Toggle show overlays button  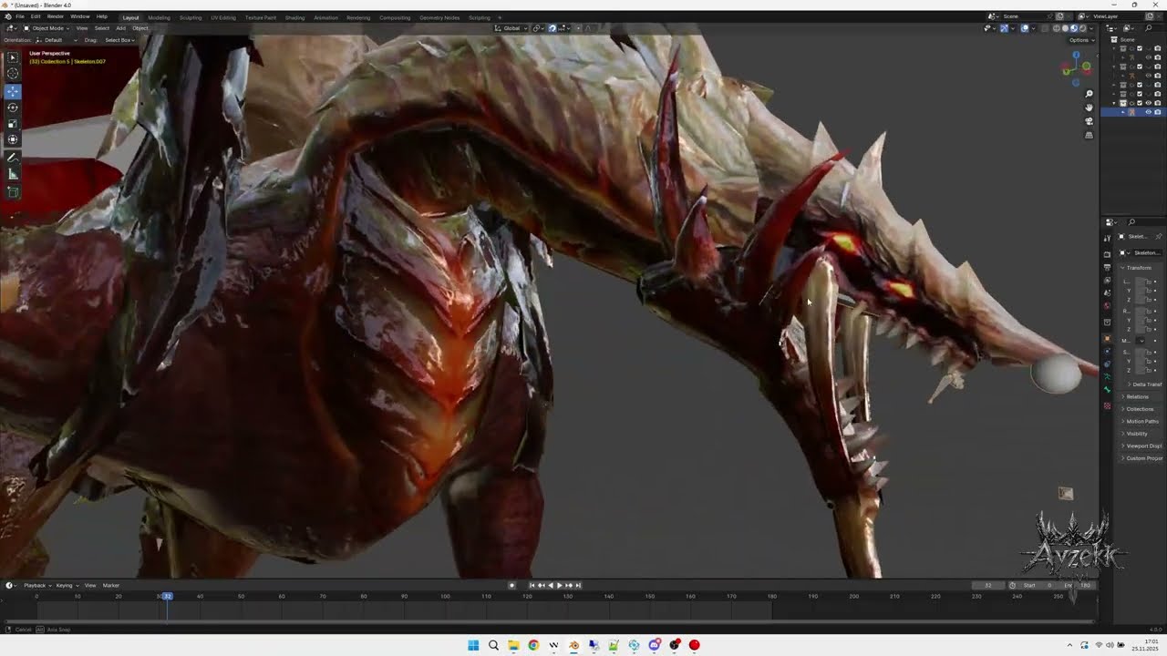(x=1025, y=28)
